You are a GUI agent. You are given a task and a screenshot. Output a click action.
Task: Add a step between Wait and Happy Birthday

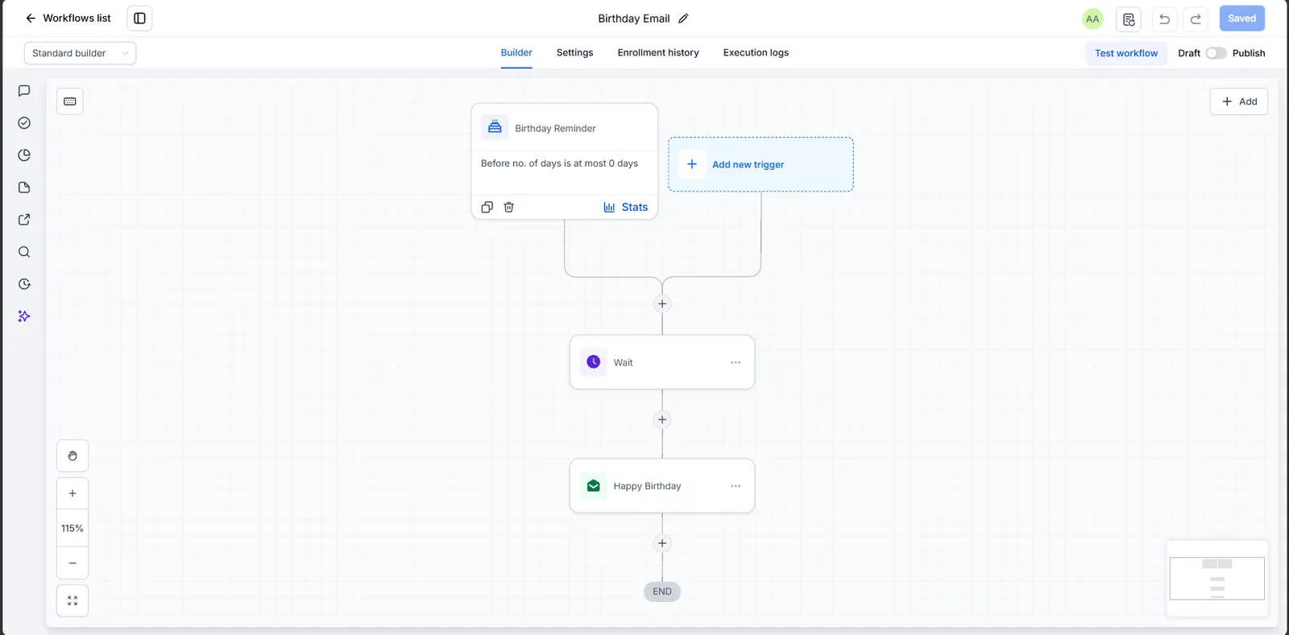coord(662,419)
